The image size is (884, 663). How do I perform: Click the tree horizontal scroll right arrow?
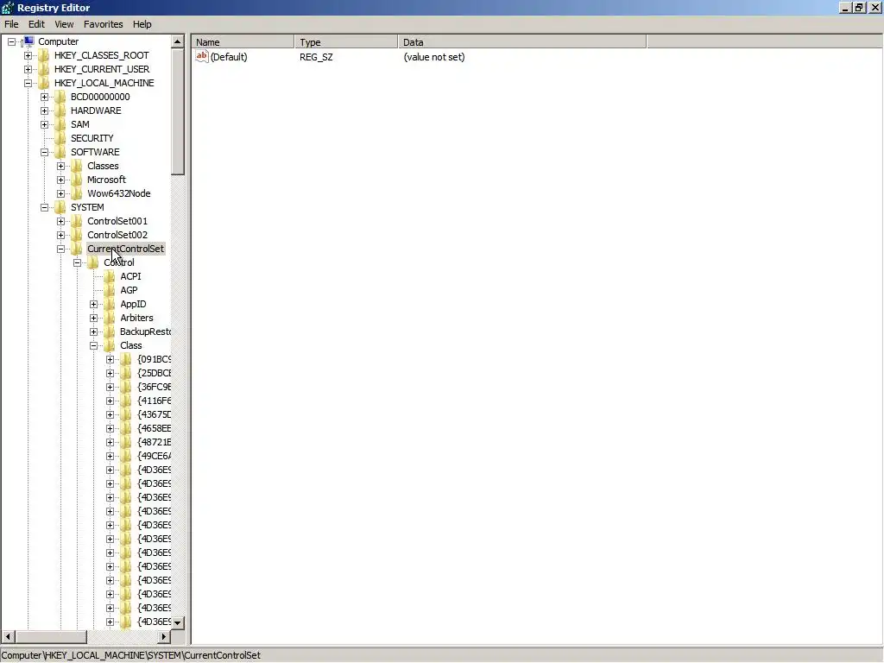point(164,636)
